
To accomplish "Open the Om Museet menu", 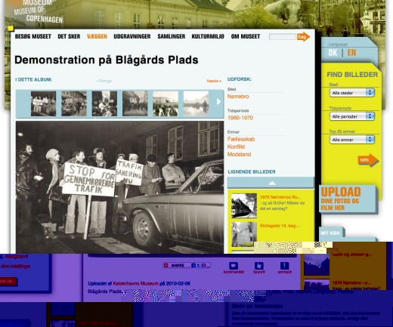I will click(246, 36).
